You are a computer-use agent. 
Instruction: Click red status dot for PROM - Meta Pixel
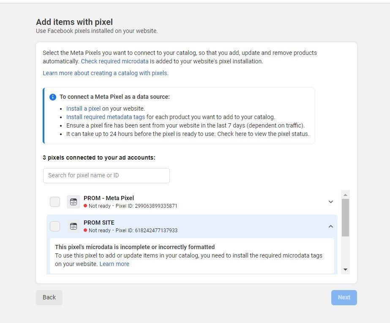pos(85,206)
